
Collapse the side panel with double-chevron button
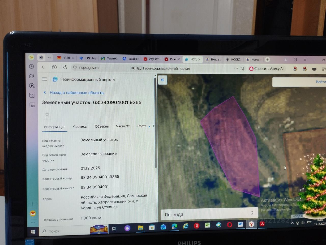pyautogui.click(x=162, y=80)
